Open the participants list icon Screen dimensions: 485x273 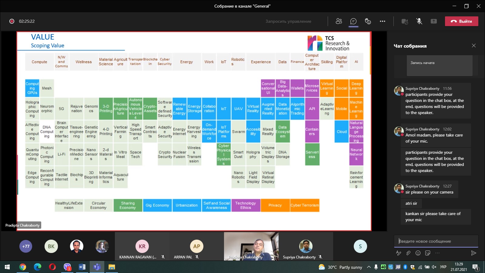pyautogui.click(x=339, y=21)
